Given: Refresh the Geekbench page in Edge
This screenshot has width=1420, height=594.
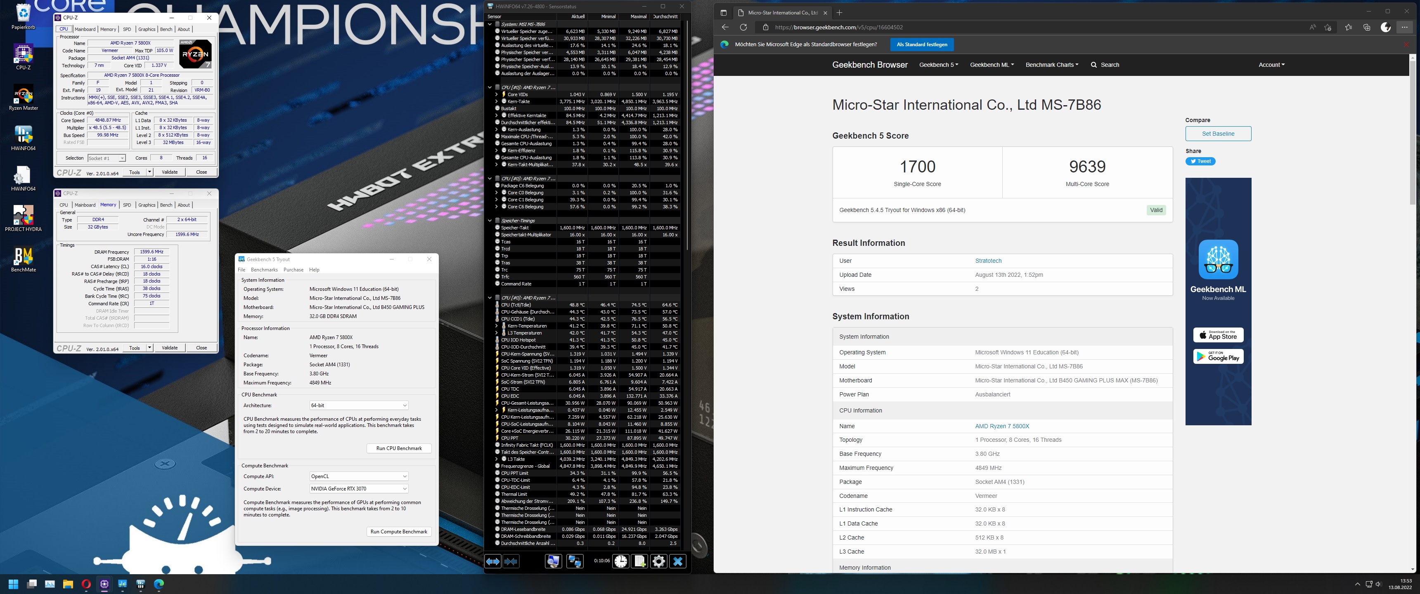Looking at the screenshot, I should click(x=743, y=27).
